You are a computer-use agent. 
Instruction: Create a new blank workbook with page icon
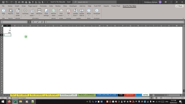16,2
